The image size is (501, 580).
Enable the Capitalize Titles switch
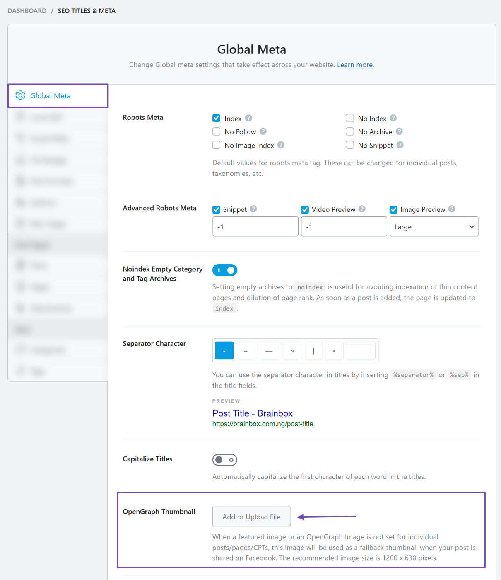coord(225,460)
